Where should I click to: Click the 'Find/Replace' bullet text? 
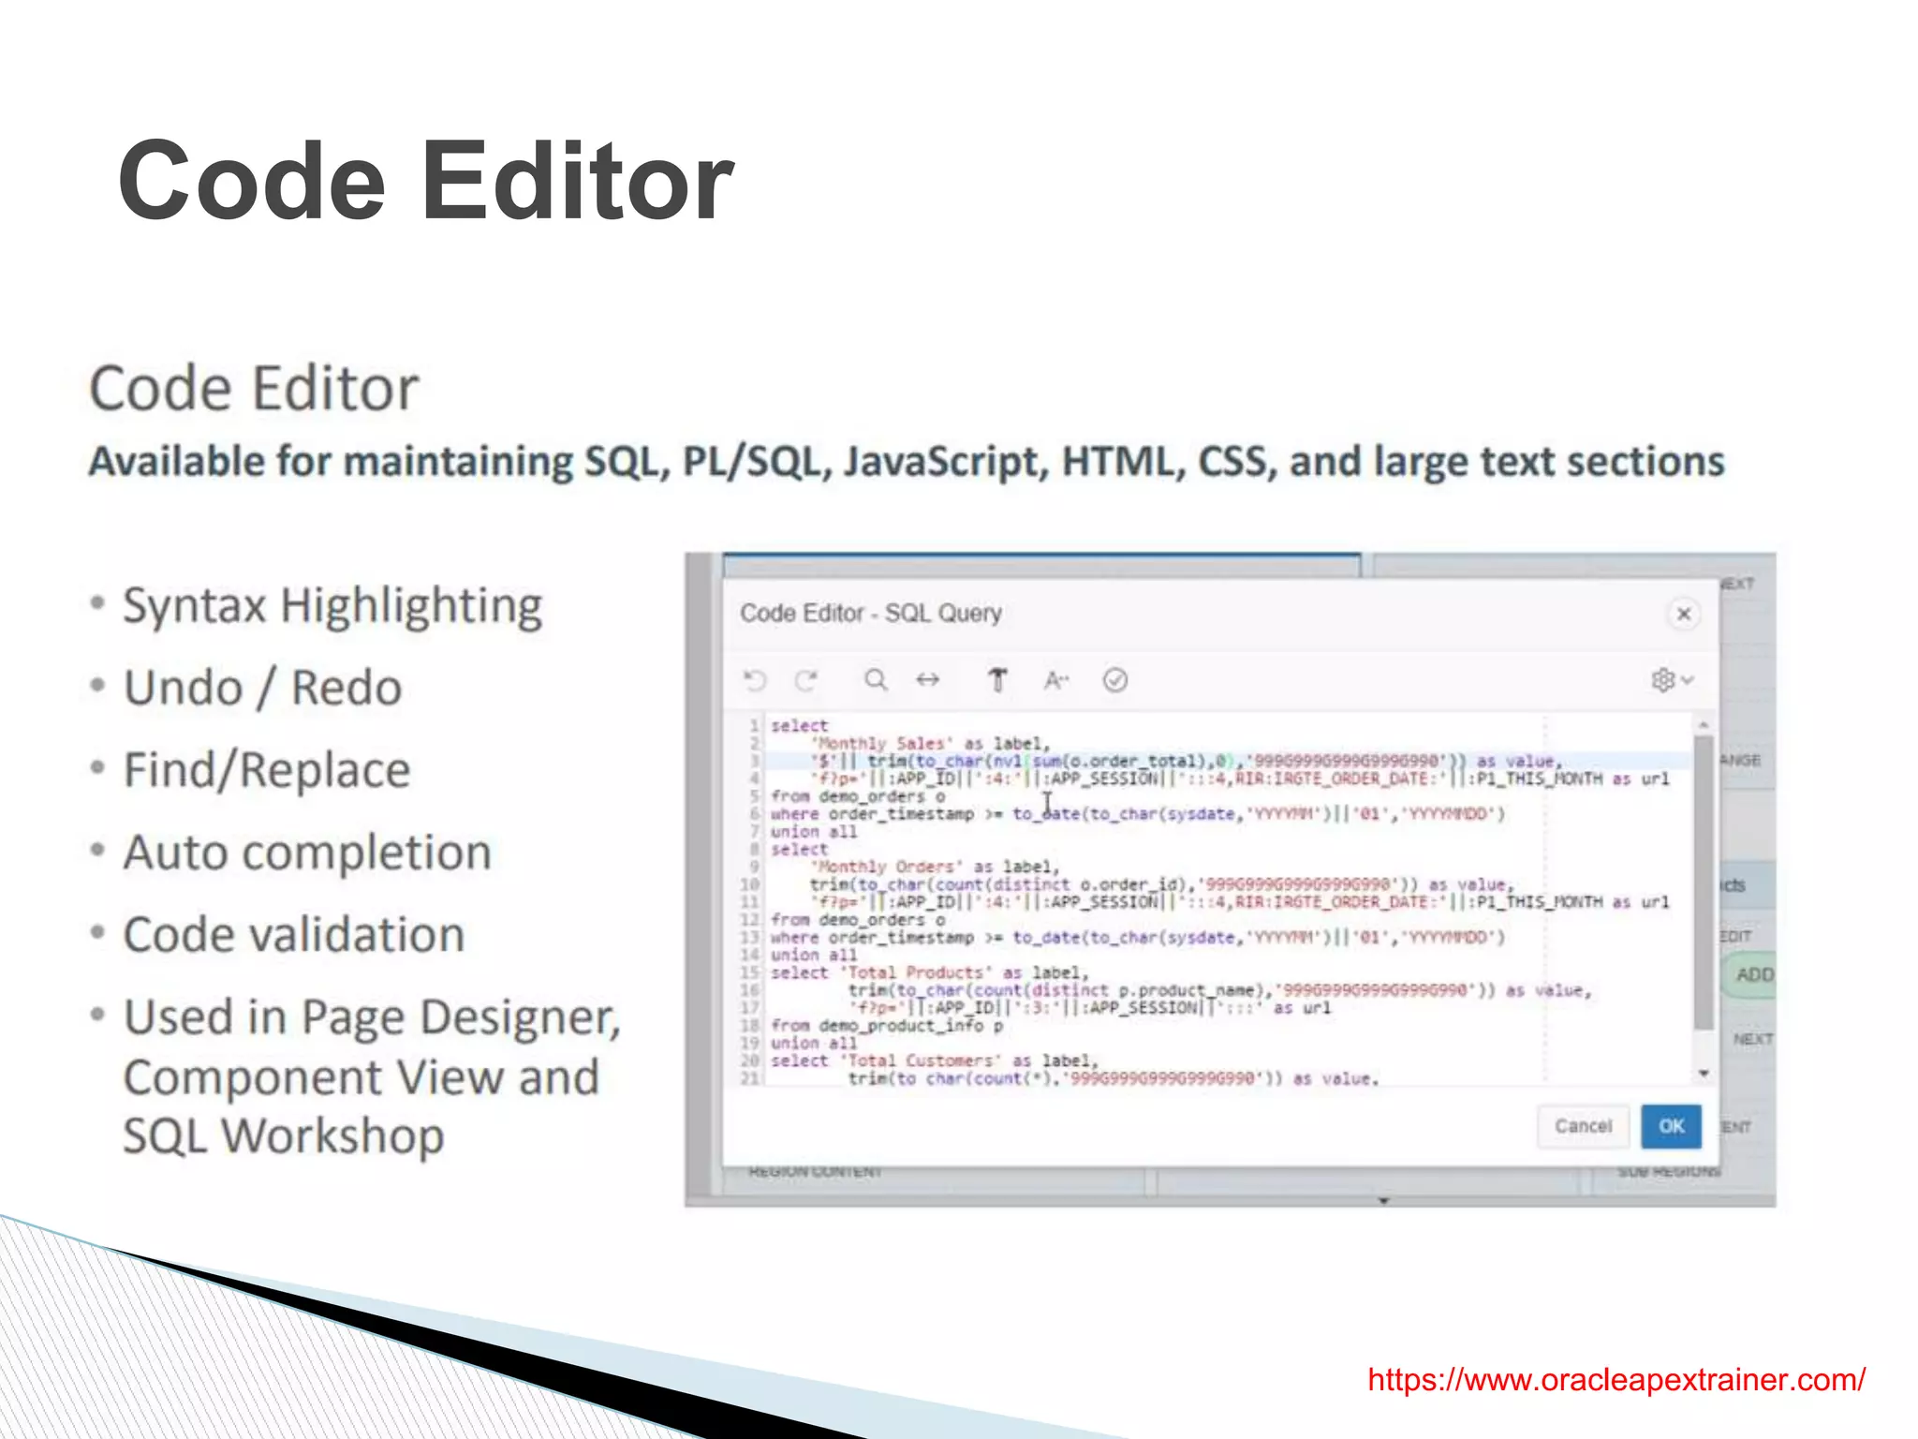coord(267,772)
